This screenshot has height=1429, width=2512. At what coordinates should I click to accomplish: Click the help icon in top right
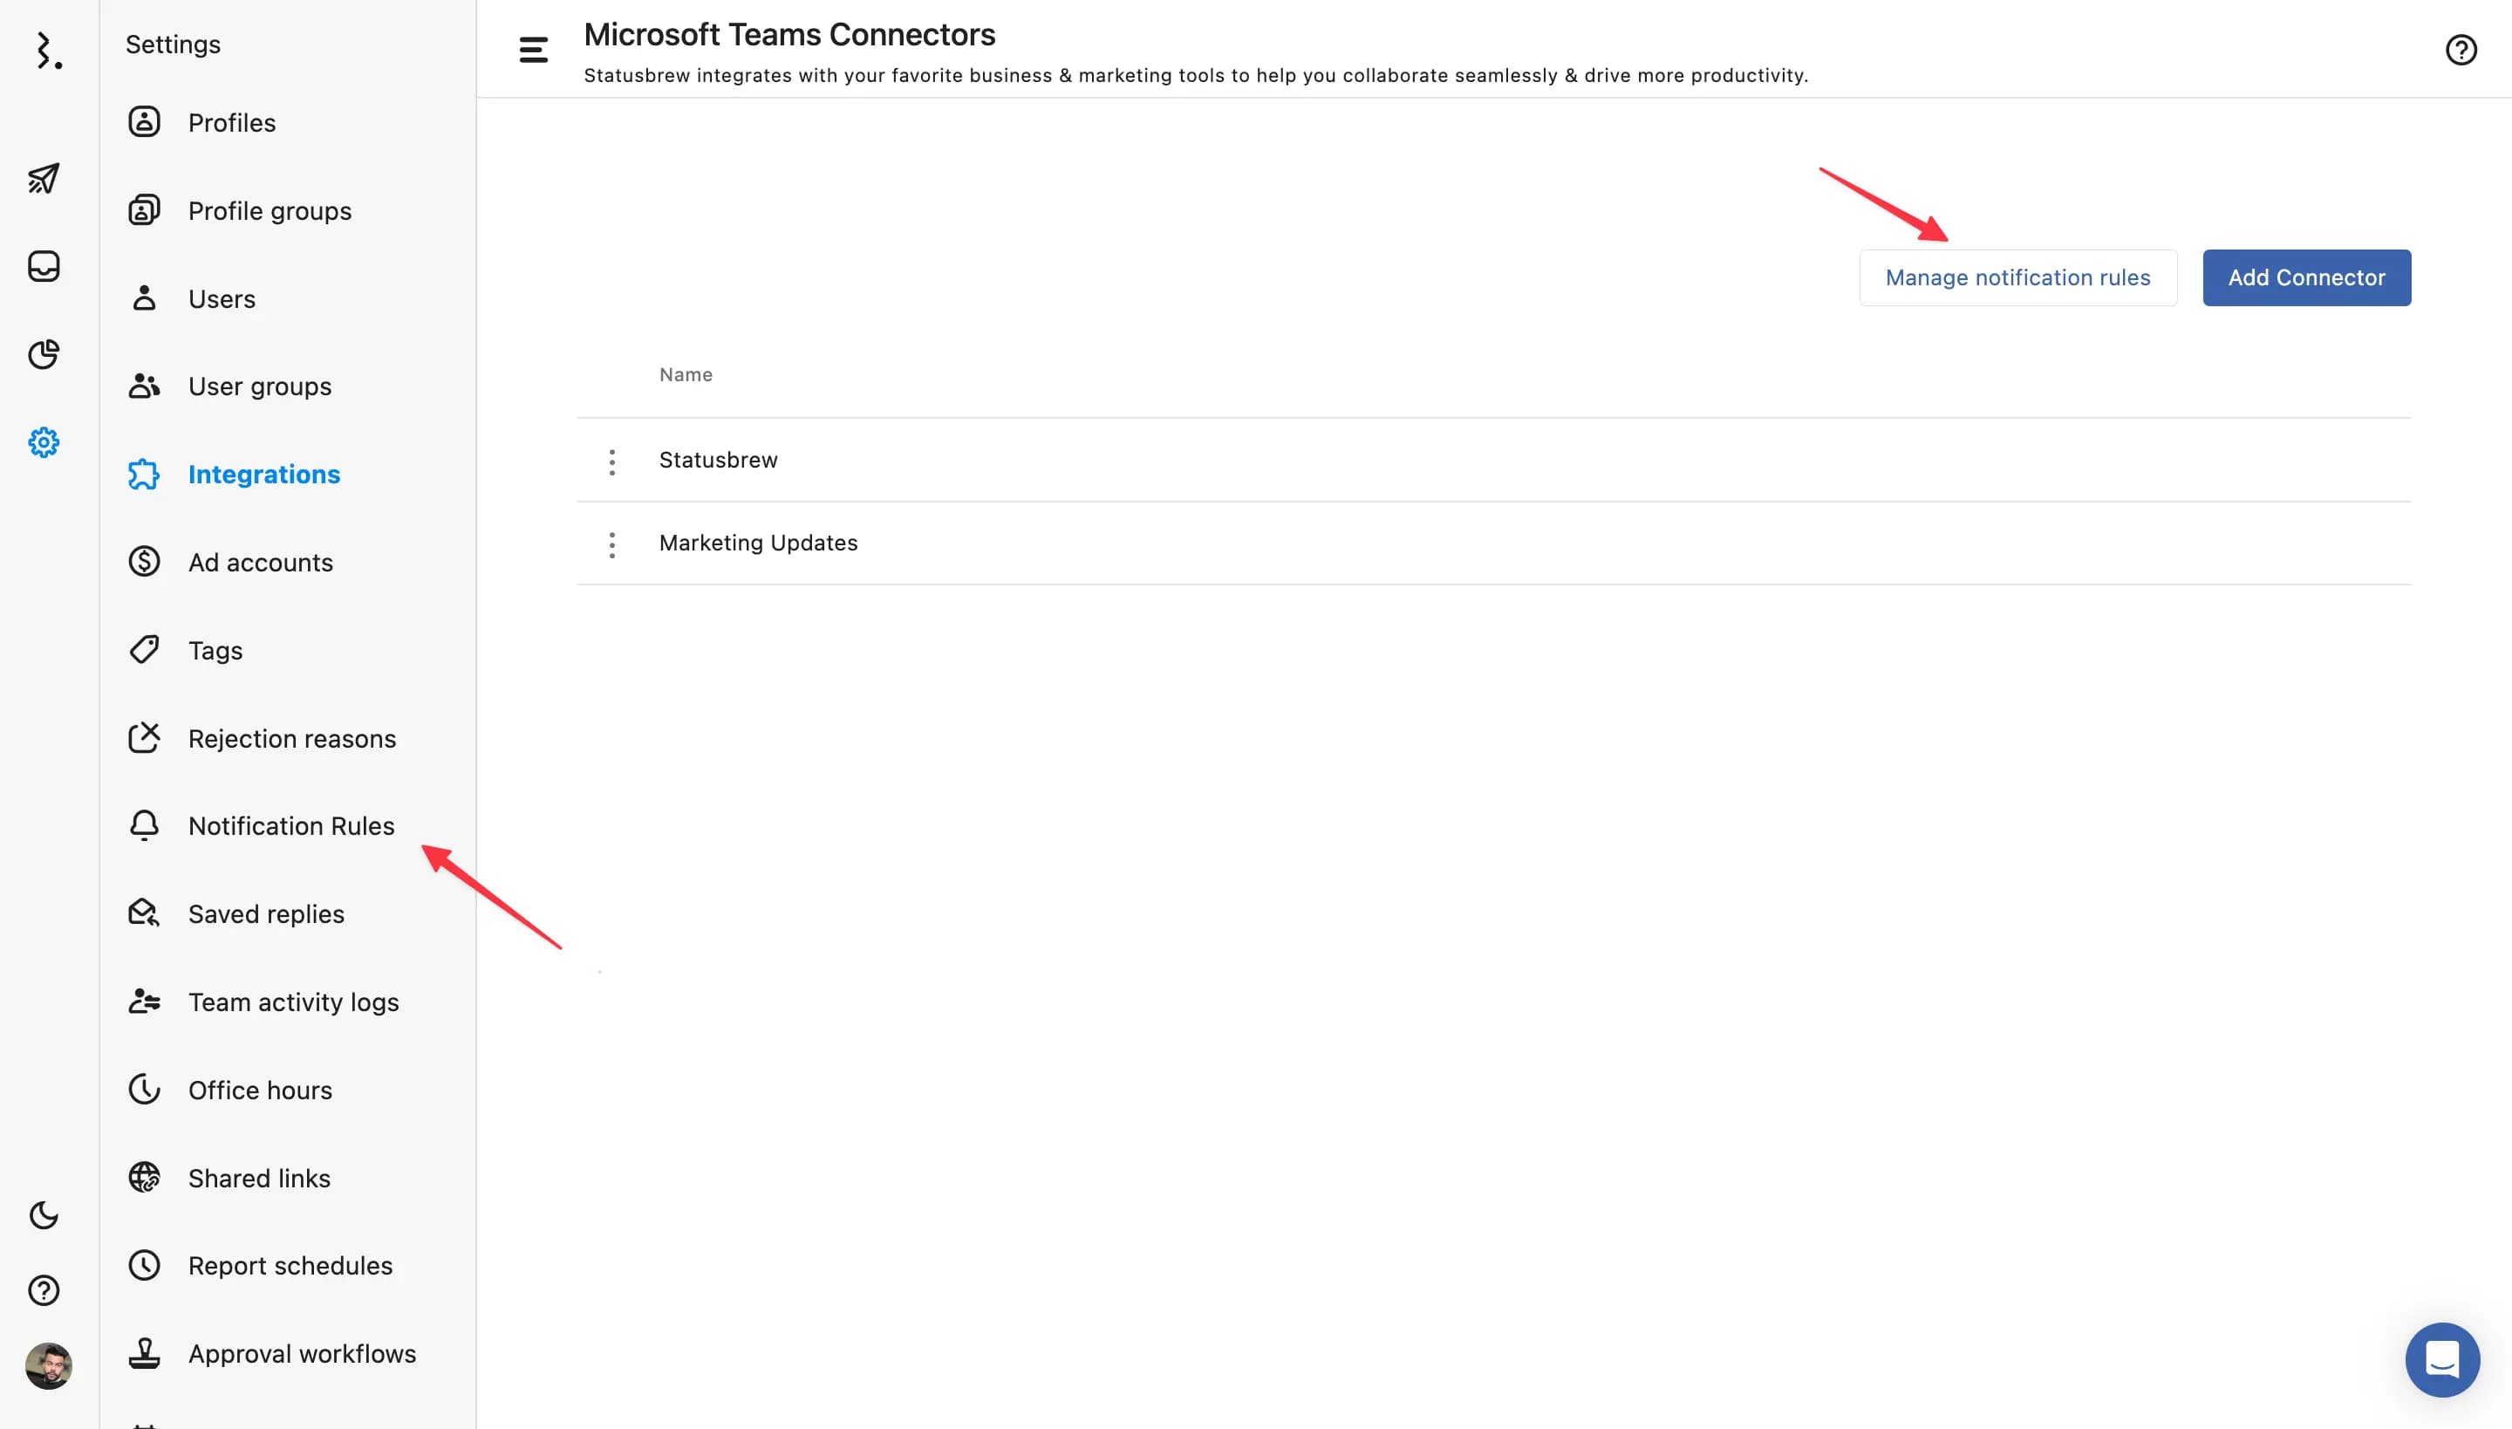click(2460, 50)
